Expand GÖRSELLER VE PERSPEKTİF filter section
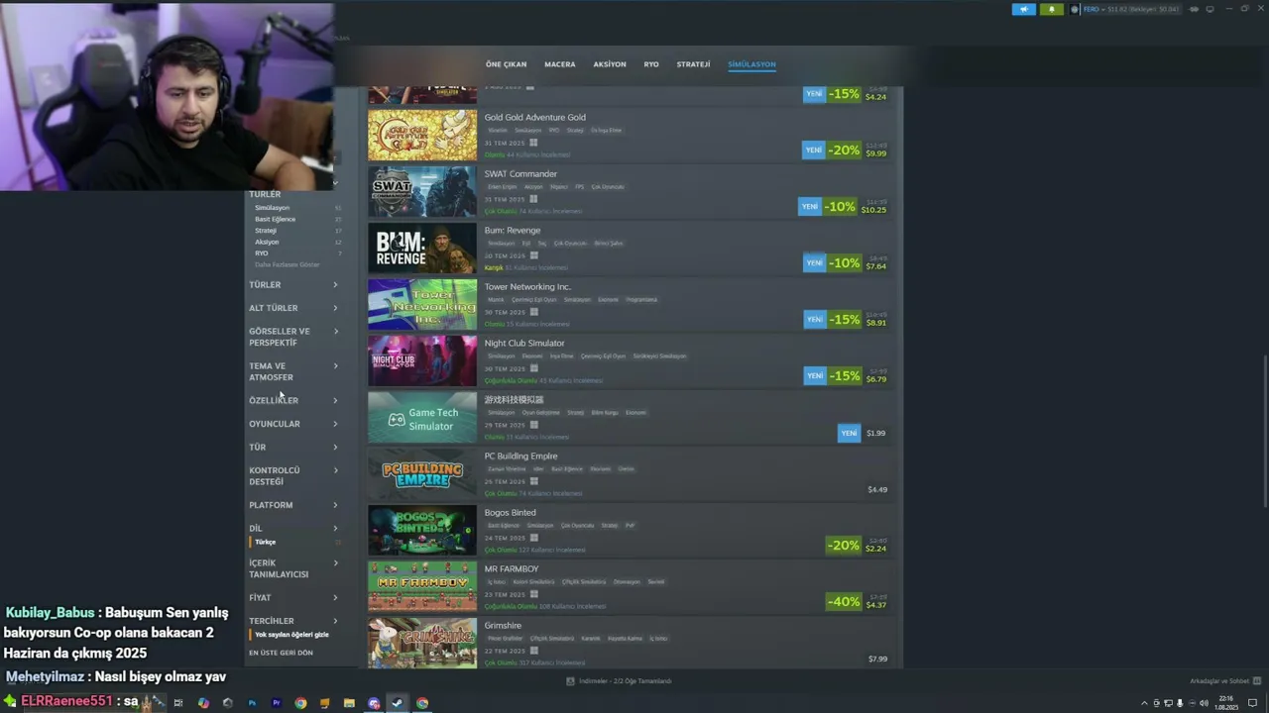 (293, 337)
